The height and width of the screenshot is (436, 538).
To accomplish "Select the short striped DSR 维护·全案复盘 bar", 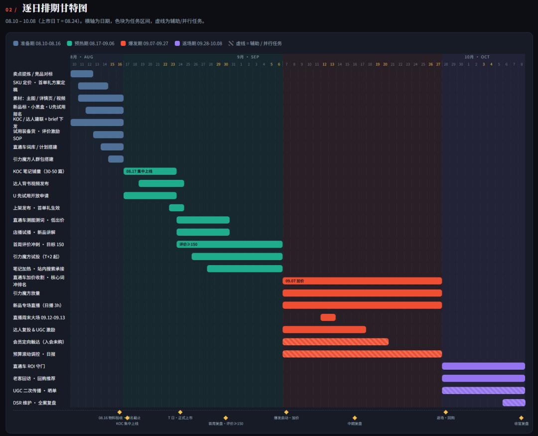I will (514, 403).
